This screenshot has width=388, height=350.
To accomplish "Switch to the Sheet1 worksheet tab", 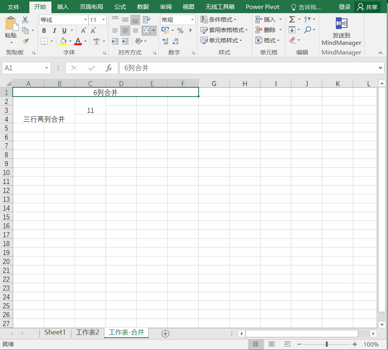I will click(54, 332).
